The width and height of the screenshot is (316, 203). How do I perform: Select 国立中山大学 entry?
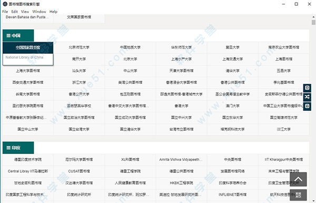[28, 129]
